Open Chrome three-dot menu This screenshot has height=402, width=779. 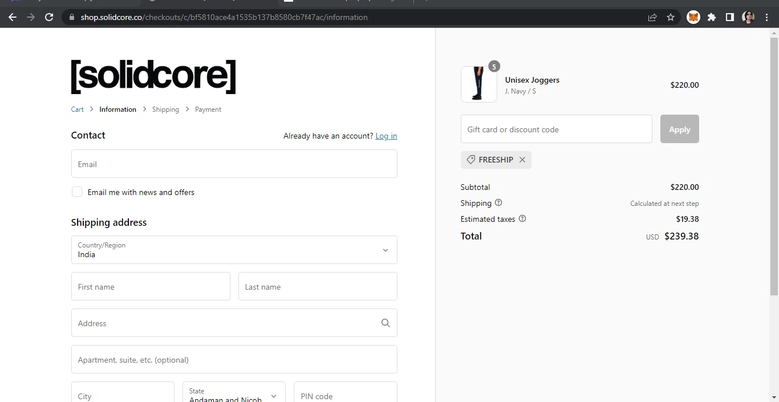pos(767,17)
